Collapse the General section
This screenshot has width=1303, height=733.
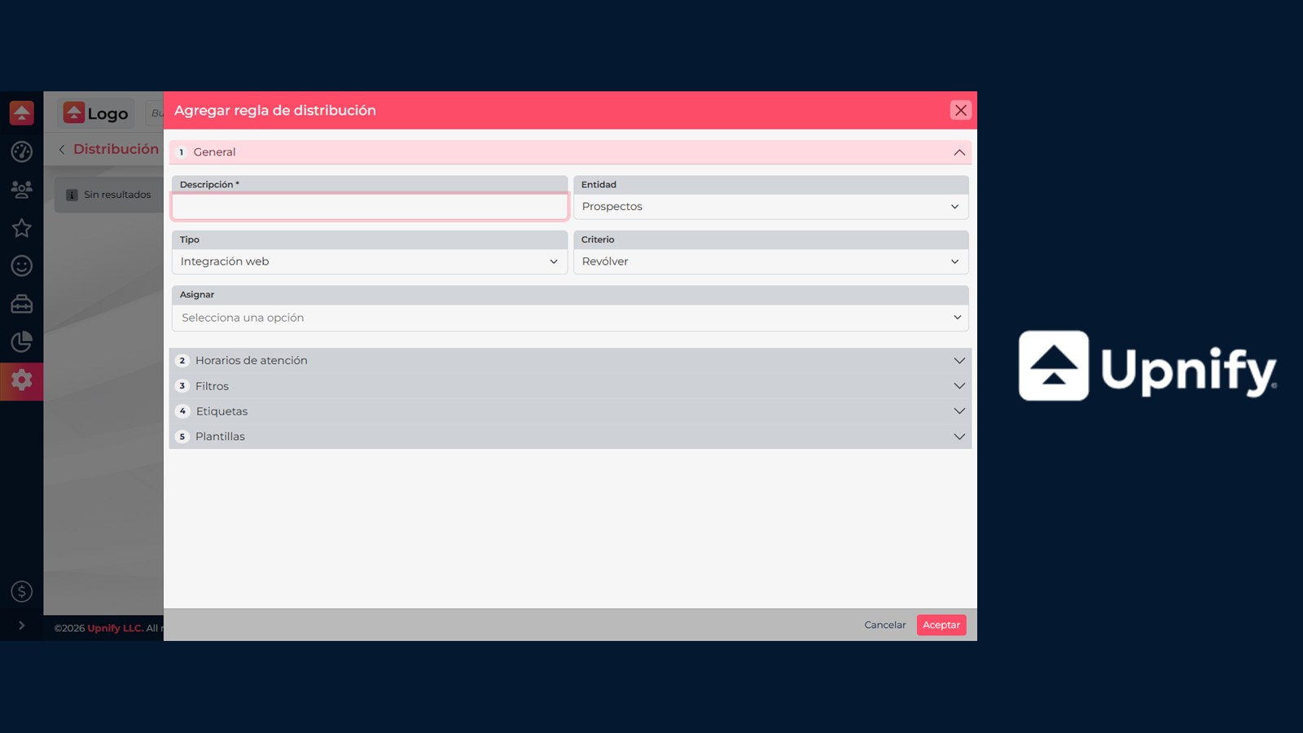pyautogui.click(x=570, y=152)
